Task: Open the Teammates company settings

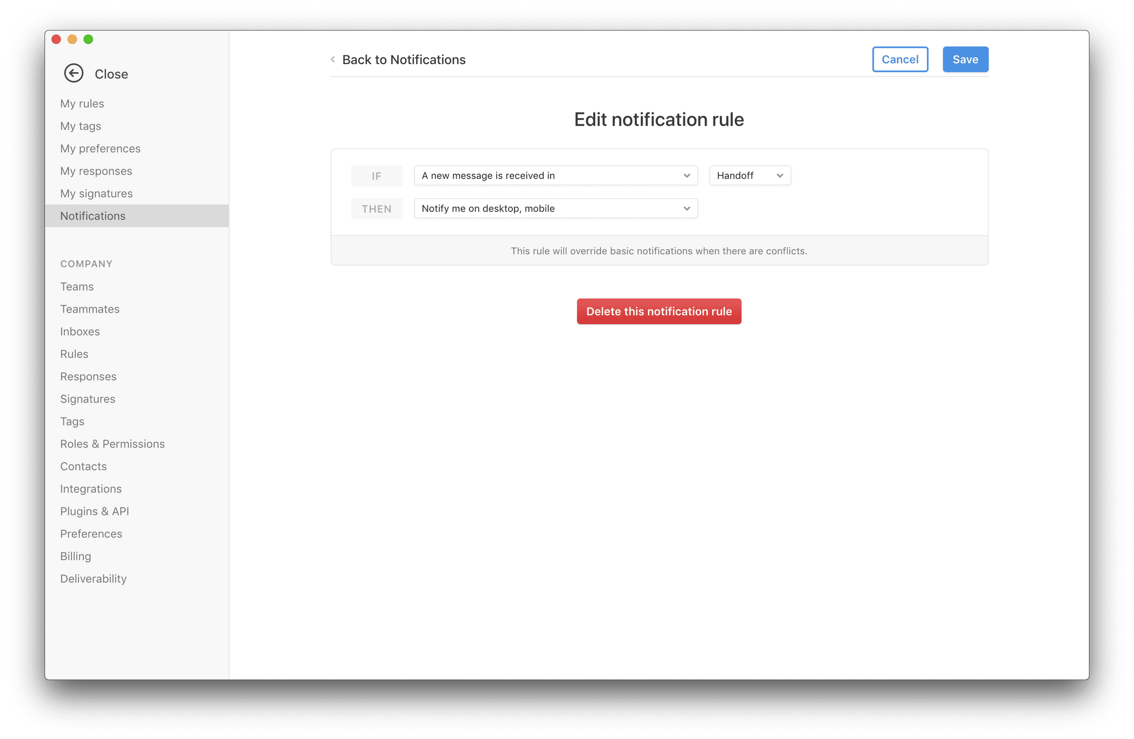Action: point(90,309)
